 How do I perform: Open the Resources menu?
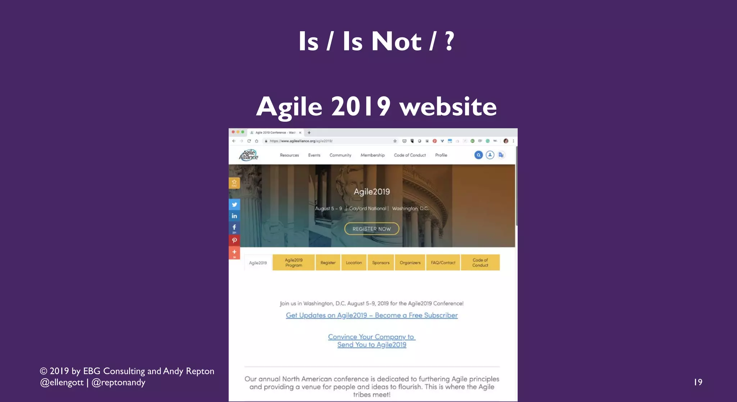point(289,155)
